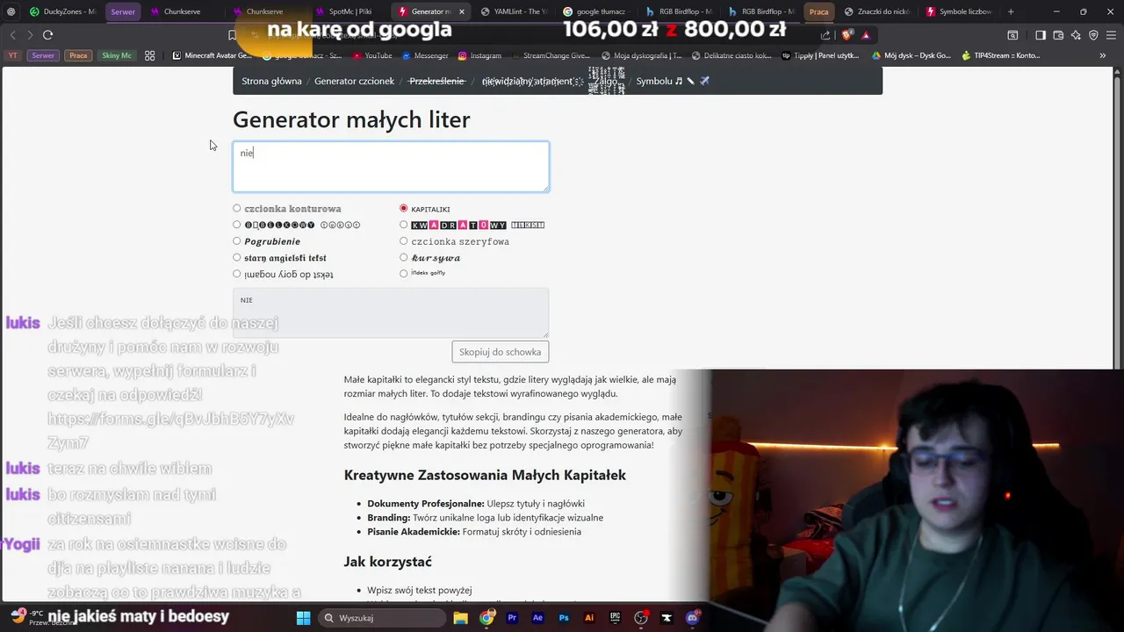Open the Symbolu nav link

(673, 81)
